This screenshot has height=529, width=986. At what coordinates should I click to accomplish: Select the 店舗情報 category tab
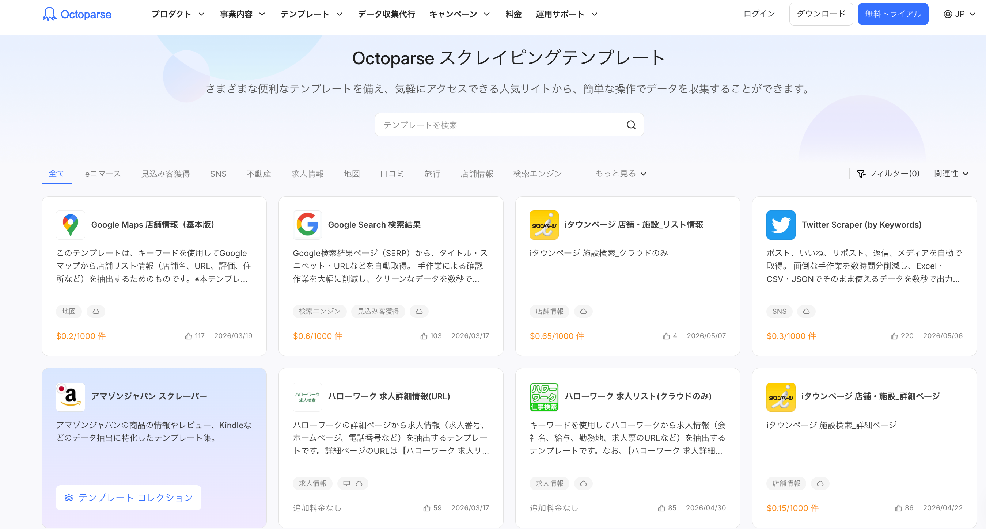(x=477, y=174)
